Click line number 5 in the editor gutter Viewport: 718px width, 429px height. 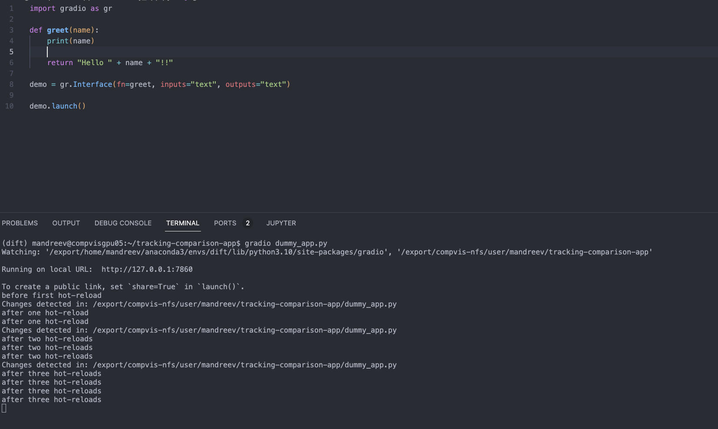pyautogui.click(x=11, y=52)
